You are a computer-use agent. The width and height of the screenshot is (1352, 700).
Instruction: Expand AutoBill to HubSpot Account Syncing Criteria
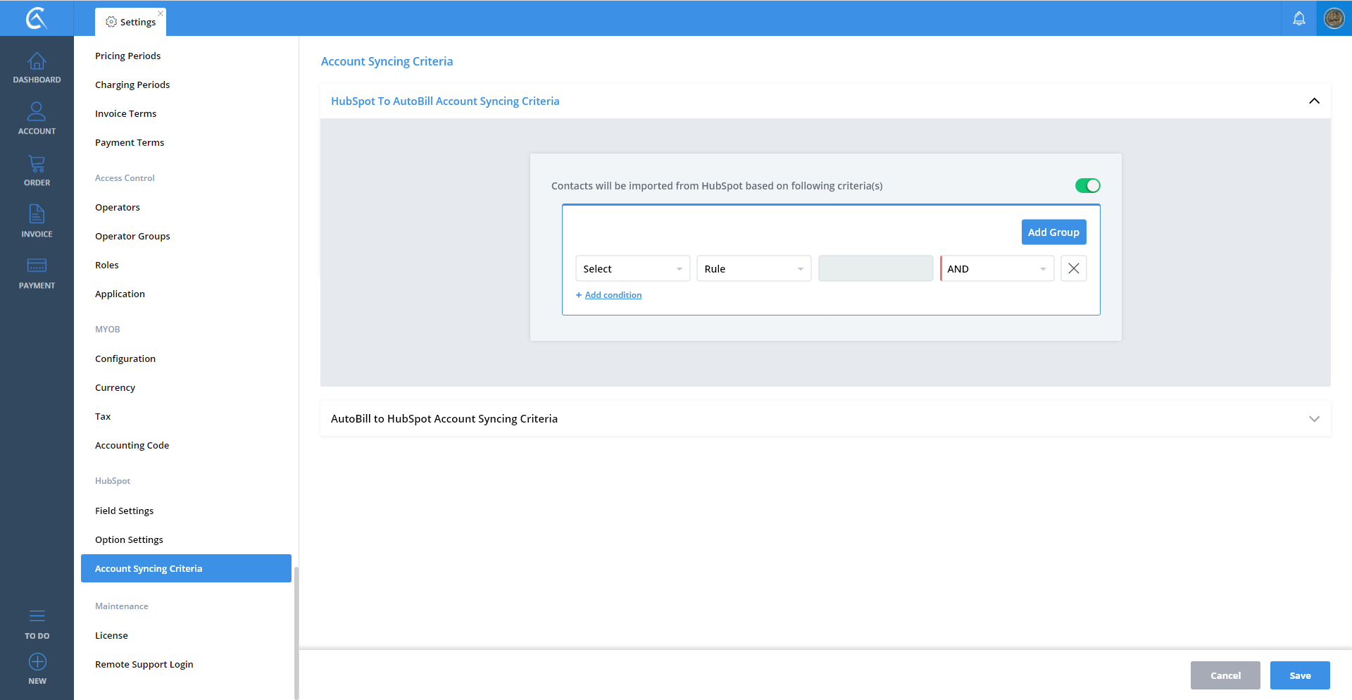click(x=1314, y=419)
